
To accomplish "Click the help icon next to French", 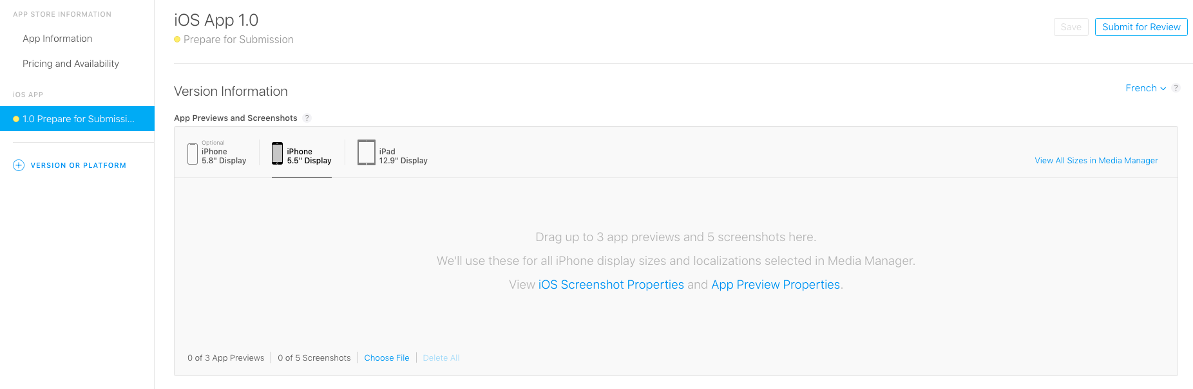I will [x=1176, y=88].
